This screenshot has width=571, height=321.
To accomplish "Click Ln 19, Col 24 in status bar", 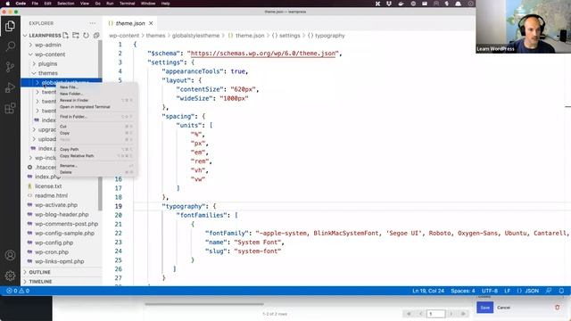I will coord(428,291).
